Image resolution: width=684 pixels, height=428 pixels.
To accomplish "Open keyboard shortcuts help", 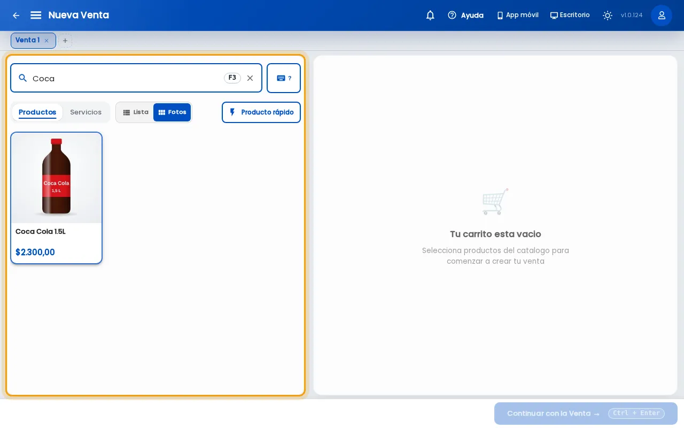I will click(284, 78).
